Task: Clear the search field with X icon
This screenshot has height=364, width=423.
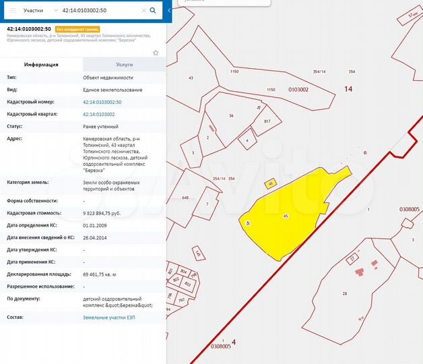Action: pos(143,11)
